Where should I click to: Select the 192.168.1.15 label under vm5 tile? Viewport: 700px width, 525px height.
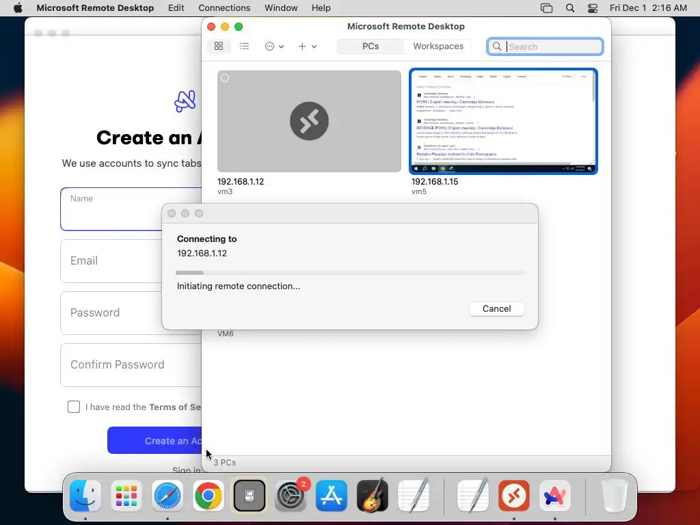coord(435,182)
